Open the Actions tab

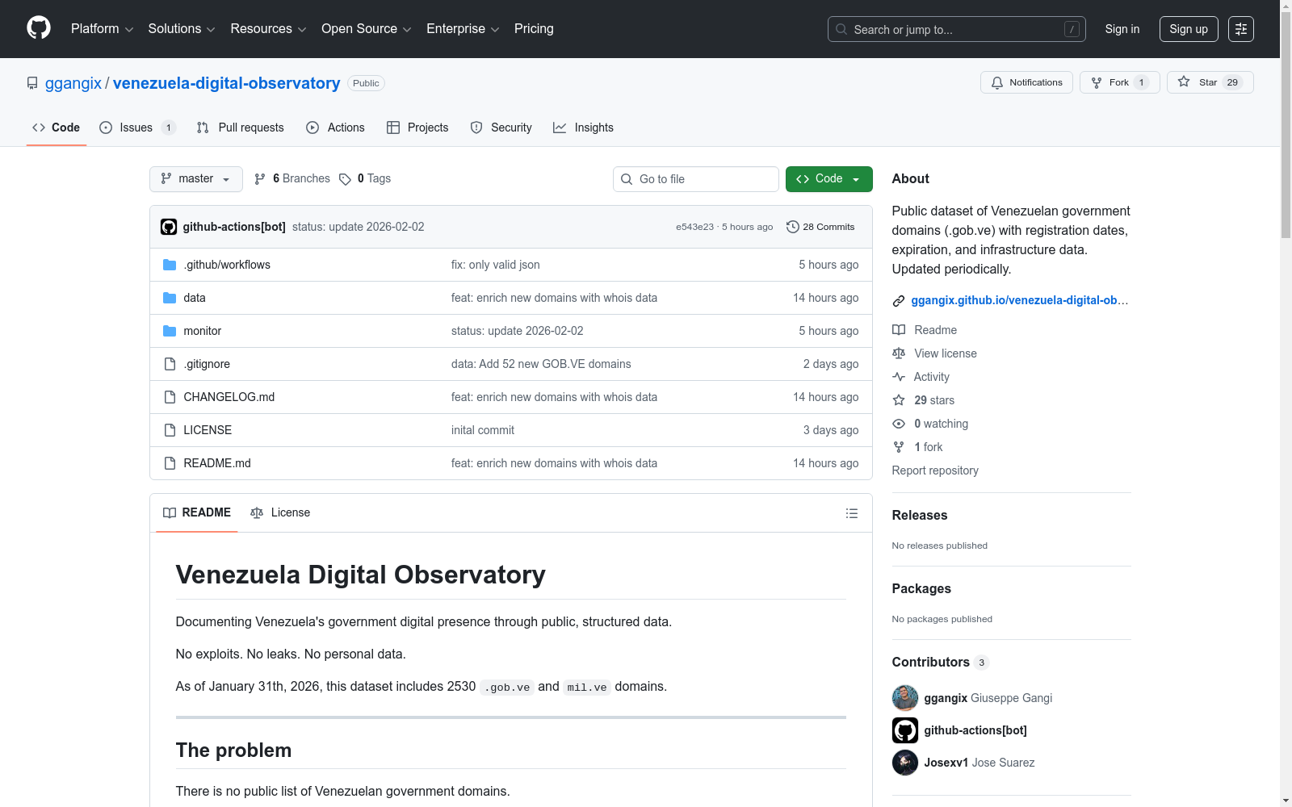[335, 128]
